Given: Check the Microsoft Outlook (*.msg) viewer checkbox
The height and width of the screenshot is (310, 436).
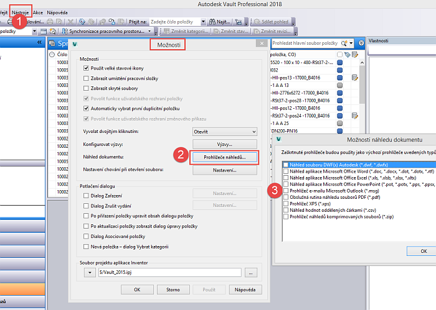Looking at the screenshot, I should click(286, 191).
